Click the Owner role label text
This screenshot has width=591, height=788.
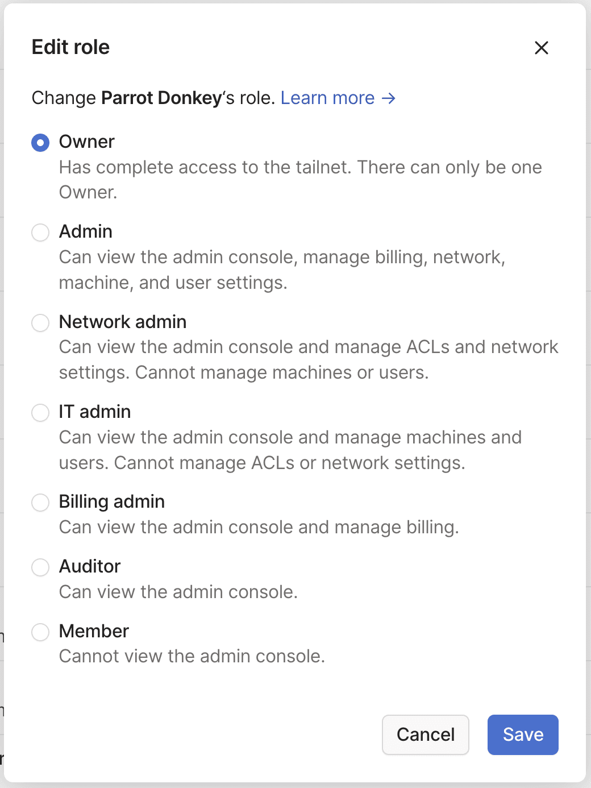[86, 142]
